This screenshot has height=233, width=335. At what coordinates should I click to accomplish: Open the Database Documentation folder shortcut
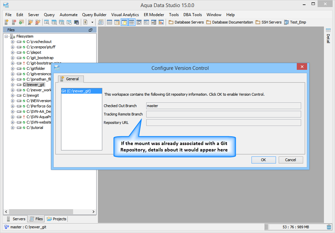click(x=230, y=22)
